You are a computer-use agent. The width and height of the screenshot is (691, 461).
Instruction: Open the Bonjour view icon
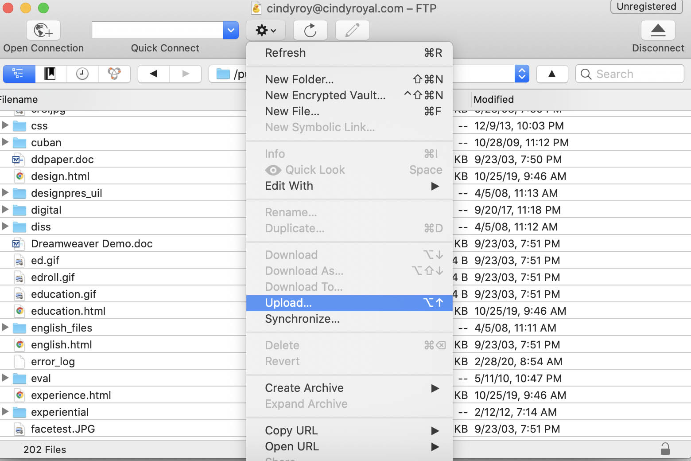[114, 74]
